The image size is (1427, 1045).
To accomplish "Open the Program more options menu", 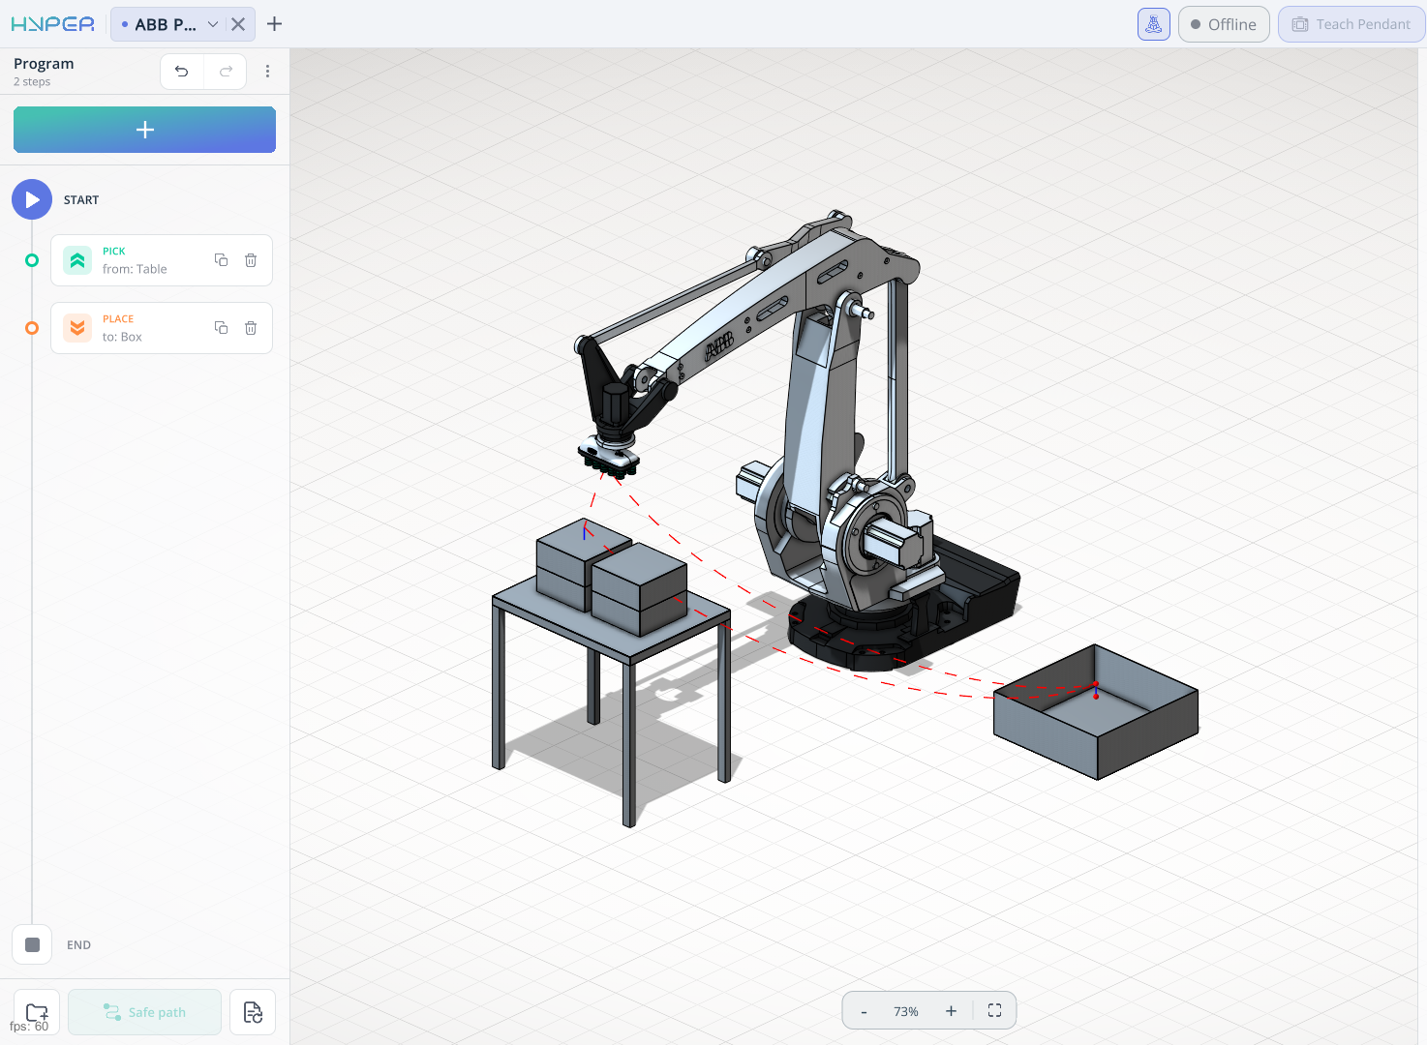I will coord(268,71).
